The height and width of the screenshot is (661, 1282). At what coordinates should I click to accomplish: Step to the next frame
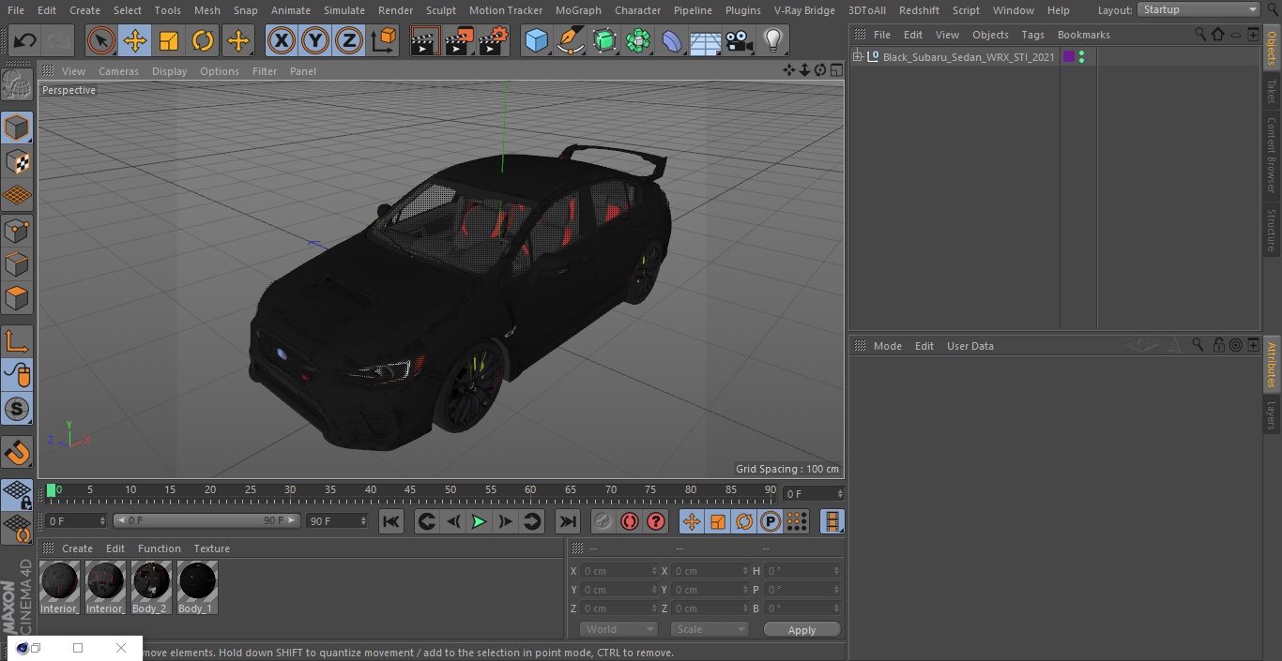click(505, 521)
